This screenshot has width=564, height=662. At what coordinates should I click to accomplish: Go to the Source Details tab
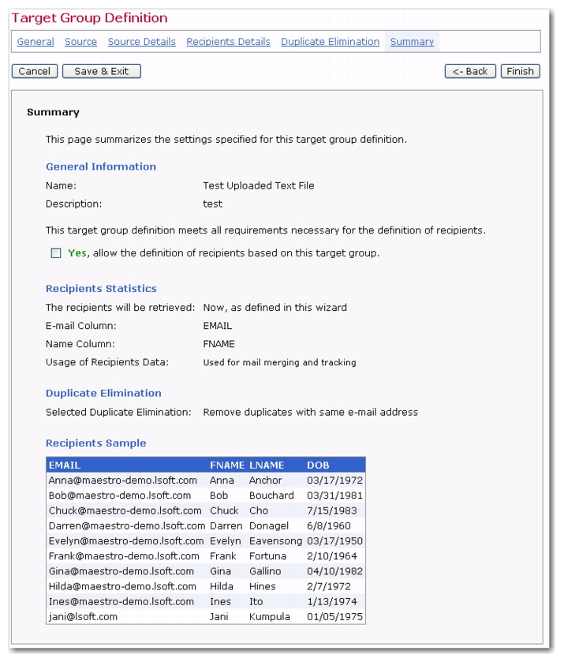pos(141,42)
